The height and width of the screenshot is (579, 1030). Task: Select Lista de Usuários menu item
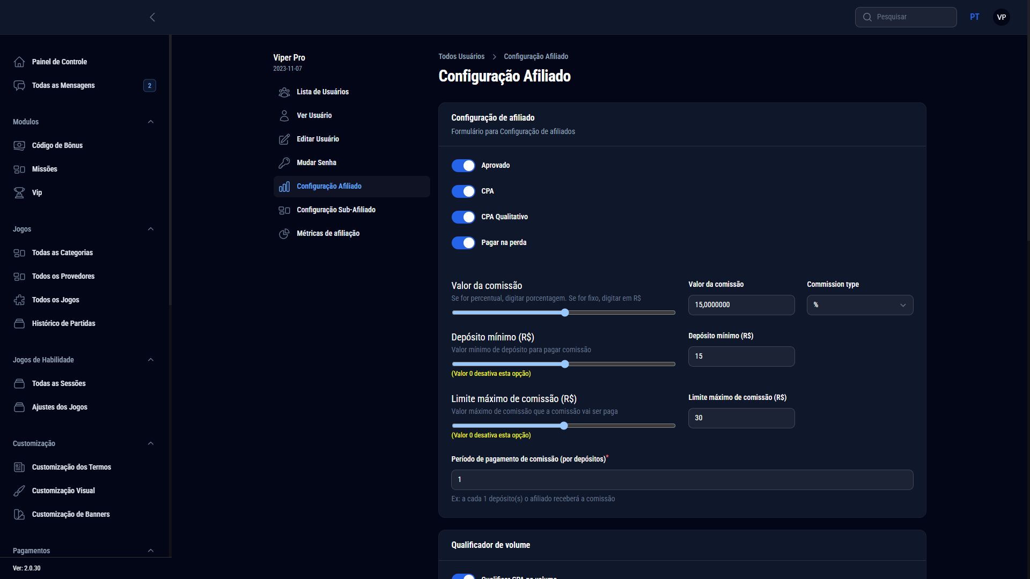(322, 92)
